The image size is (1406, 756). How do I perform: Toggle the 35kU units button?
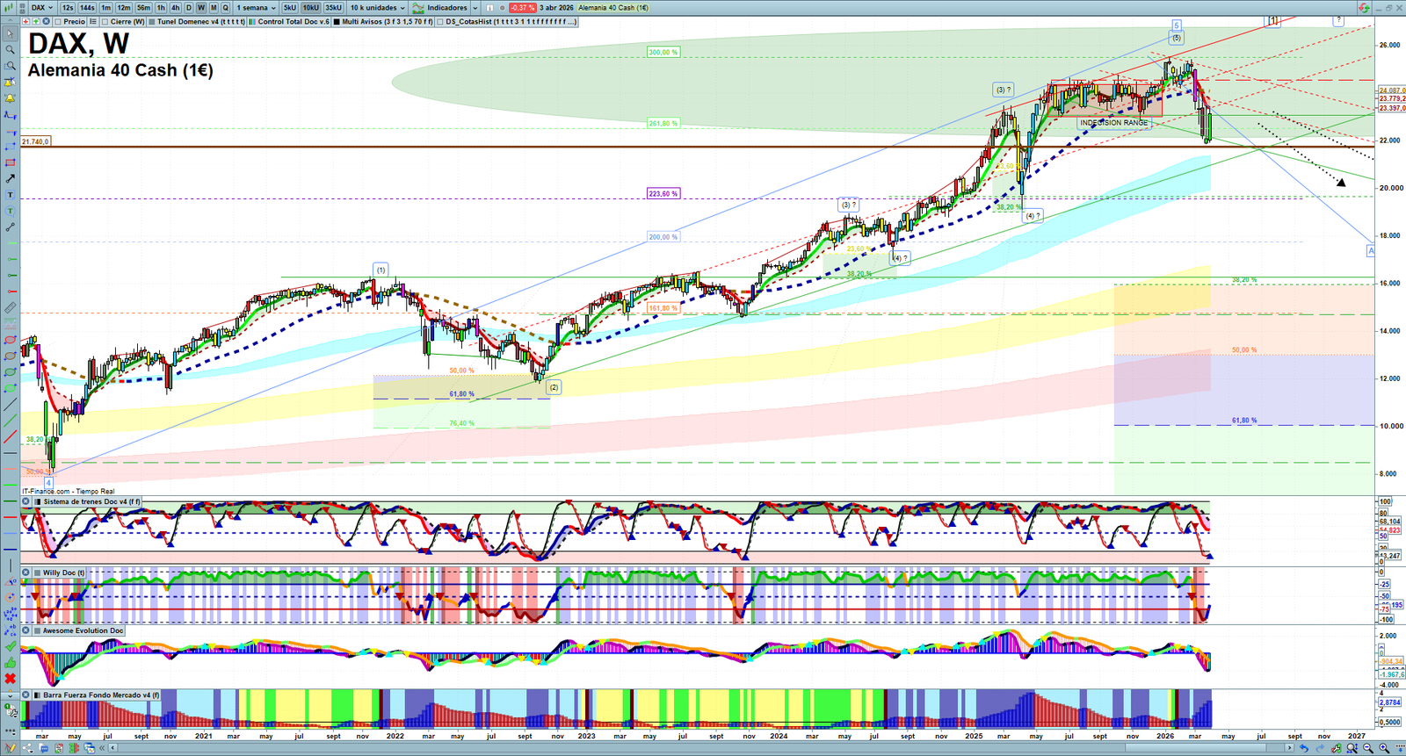[333, 8]
